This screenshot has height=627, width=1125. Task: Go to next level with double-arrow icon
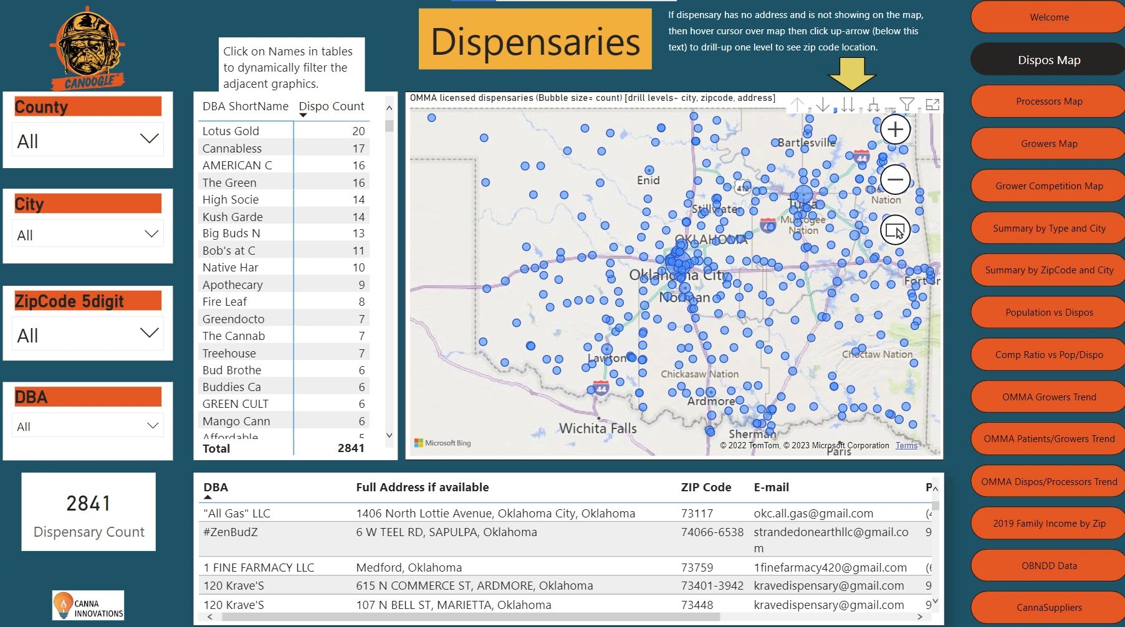[x=848, y=105]
